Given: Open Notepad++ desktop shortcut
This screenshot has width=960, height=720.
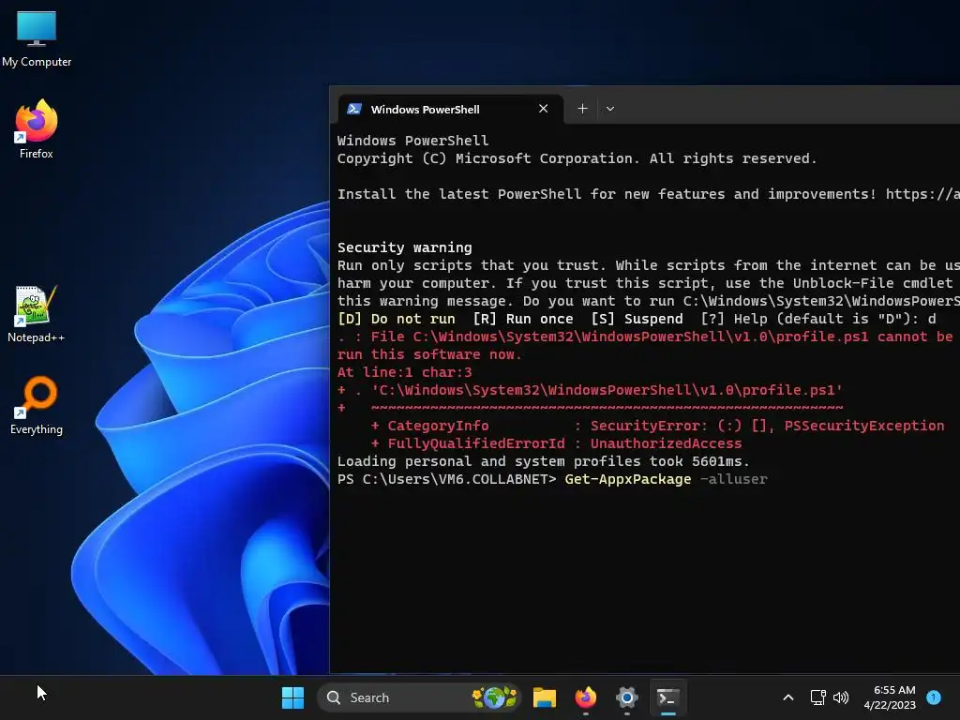Looking at the screenshot, I should tap(37, 313).
